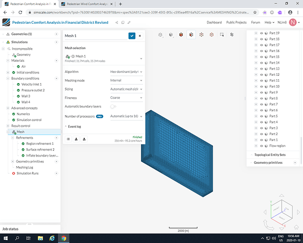Open the Meshing mode dropdown
The width and height of the screenshot is (303, 243).
pyautogui.click(x=126, y=80)
